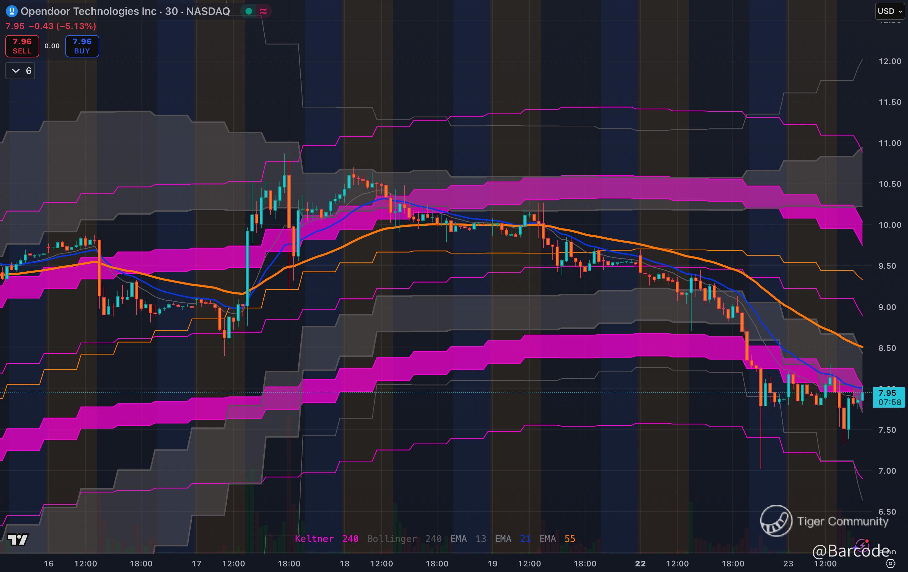Click the Opendoor Technologies Inc symbol title
908x572 pixels.
[x=88, y=11]
